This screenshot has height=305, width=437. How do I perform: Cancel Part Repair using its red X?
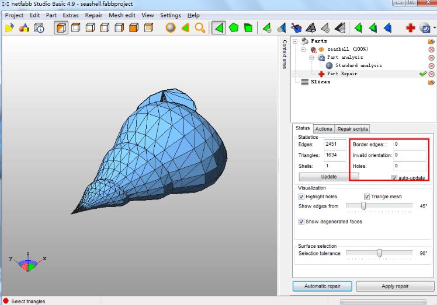(x=431, y=74)
